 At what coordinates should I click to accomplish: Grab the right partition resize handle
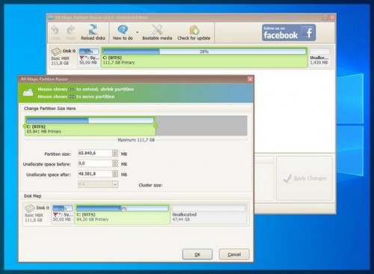point(156,126)
